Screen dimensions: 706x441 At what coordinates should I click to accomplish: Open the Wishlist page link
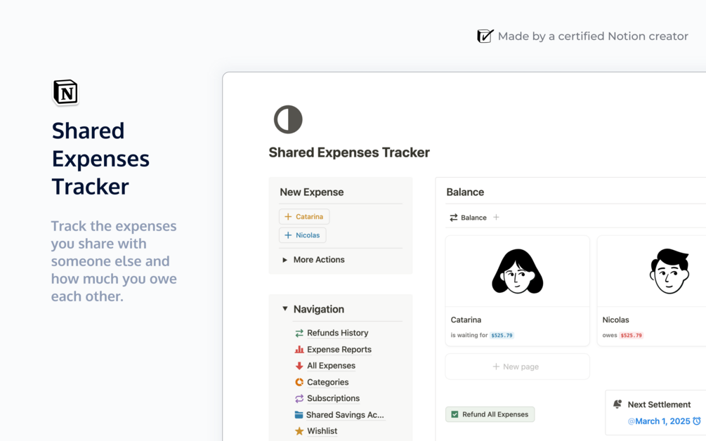tap(322, 431)
